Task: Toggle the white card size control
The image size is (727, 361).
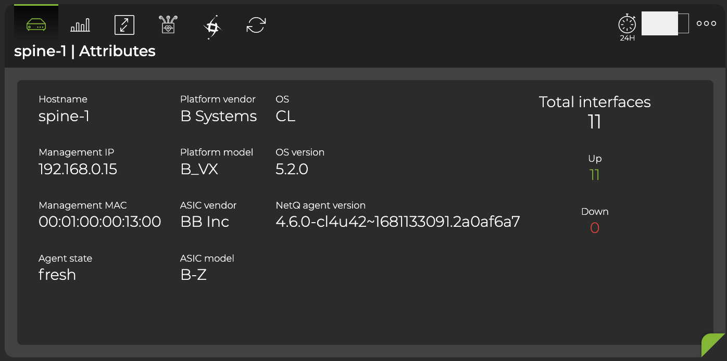Action: click(659, 23)
